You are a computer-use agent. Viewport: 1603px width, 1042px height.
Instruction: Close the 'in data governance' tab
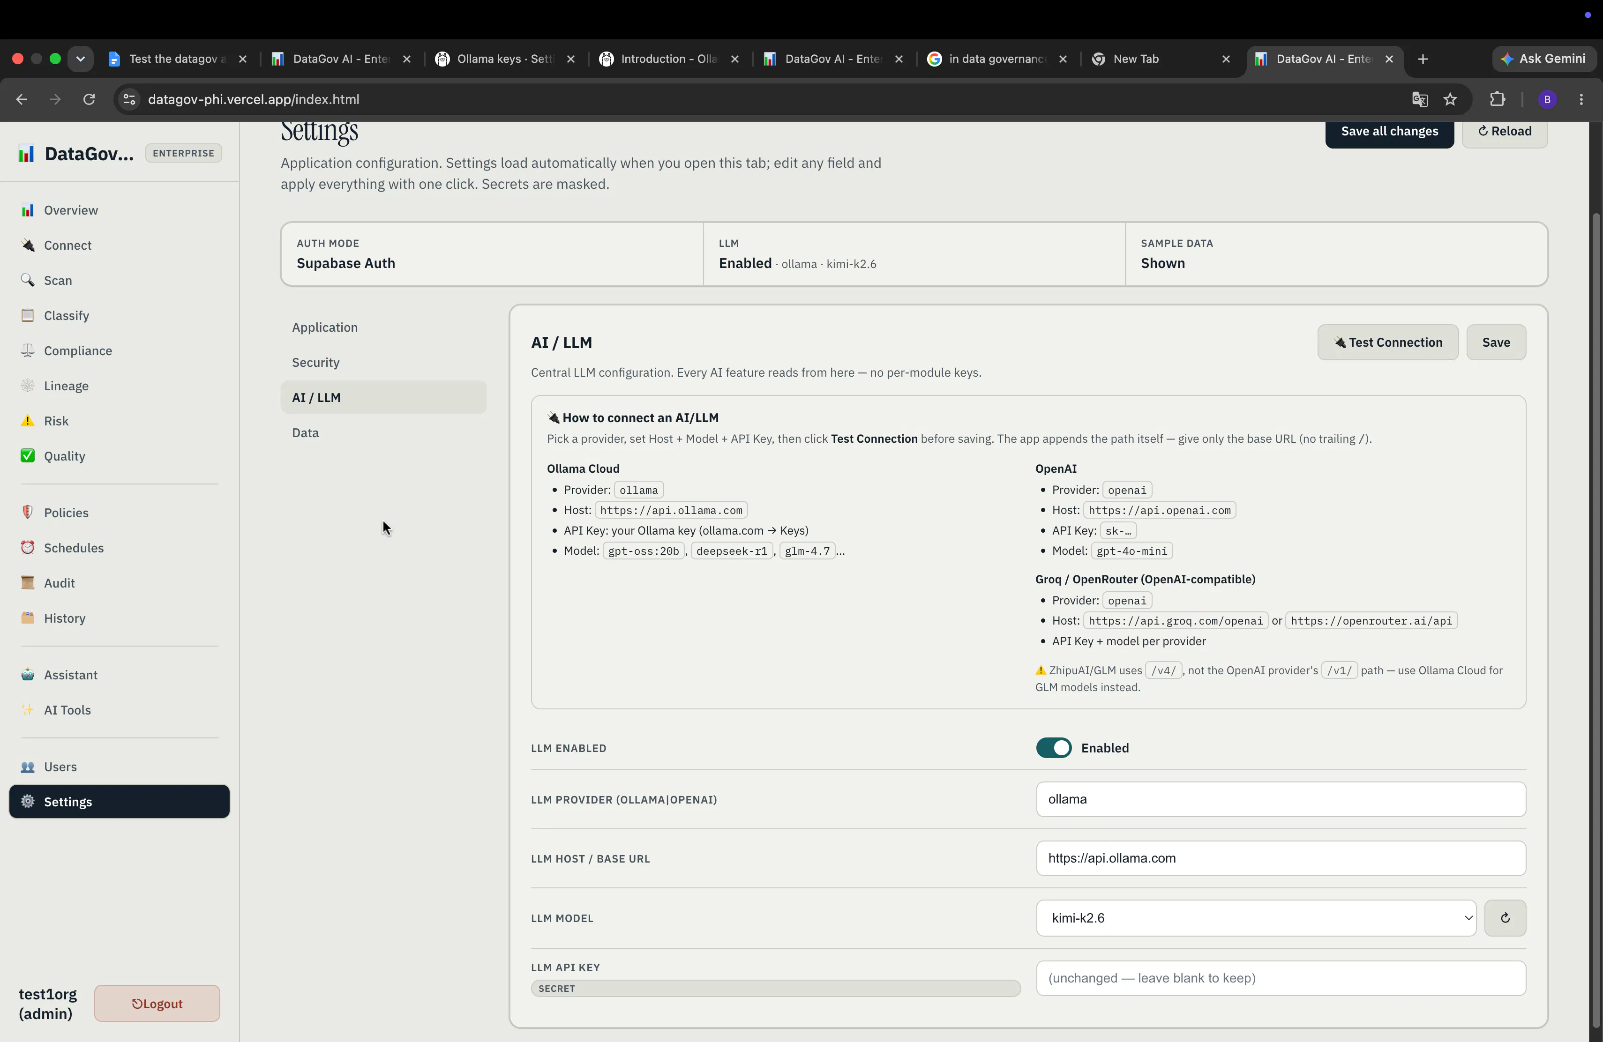tap(1062, 59)
